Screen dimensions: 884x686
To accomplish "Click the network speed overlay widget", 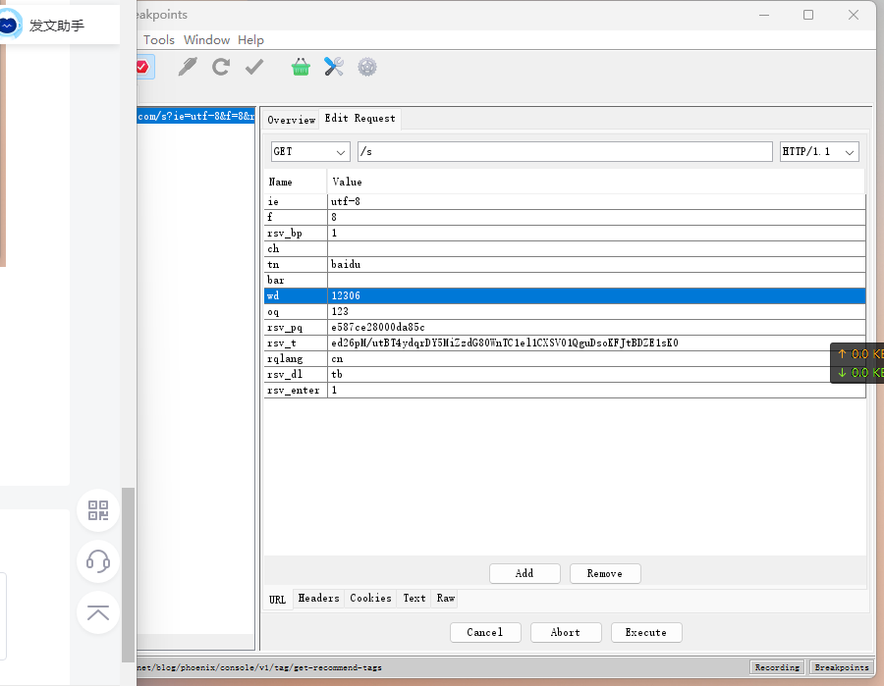I will [856, 363].
